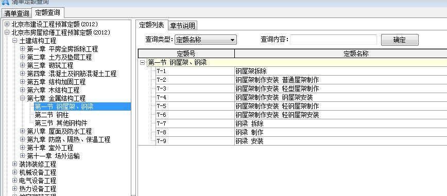
Task: Select the 第七章 金属结构工程 label
Action: click(x=56, y=99)
